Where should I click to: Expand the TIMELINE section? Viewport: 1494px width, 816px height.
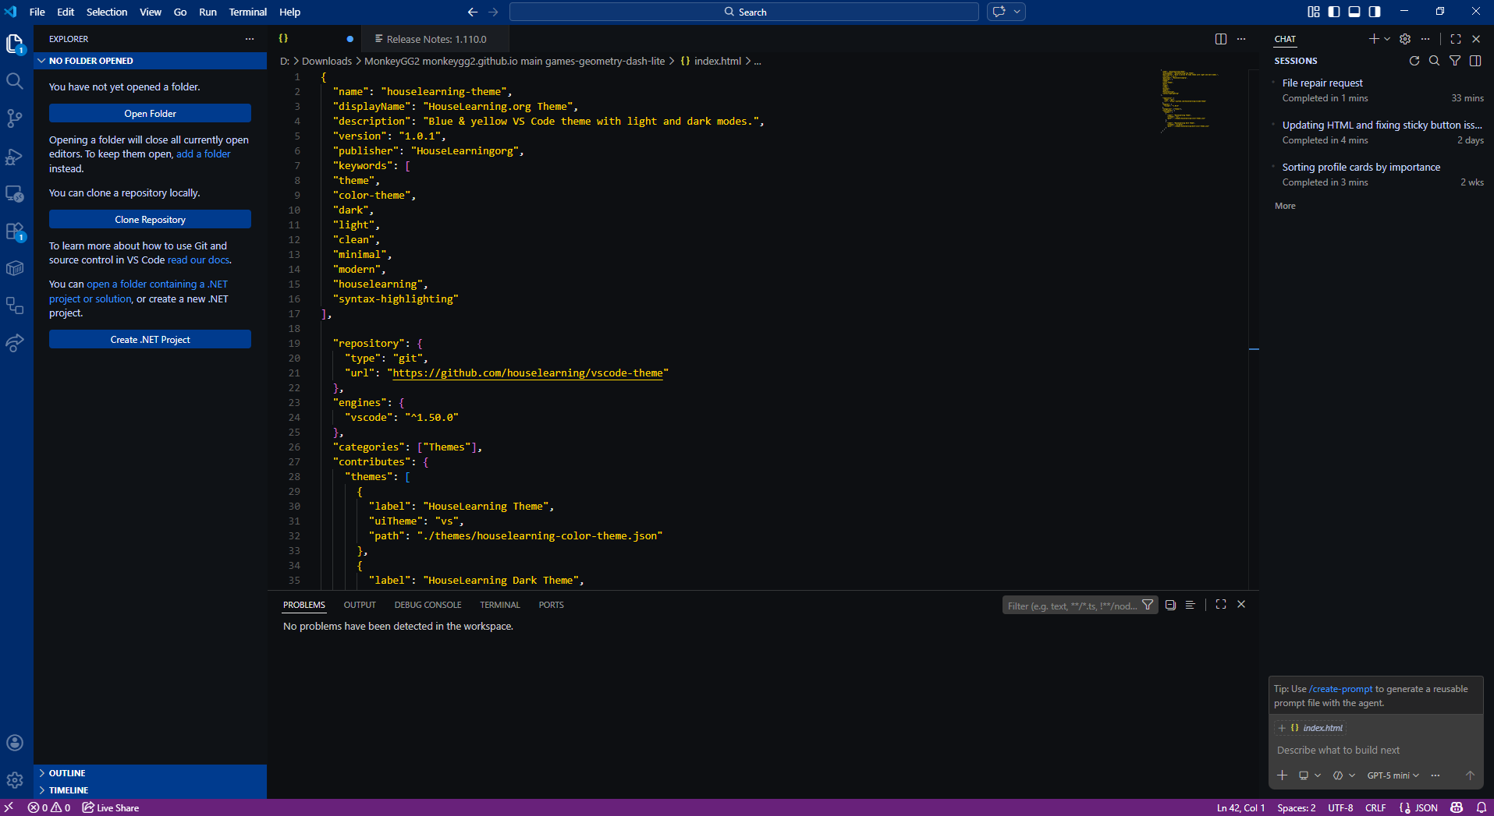coord(150,790)
